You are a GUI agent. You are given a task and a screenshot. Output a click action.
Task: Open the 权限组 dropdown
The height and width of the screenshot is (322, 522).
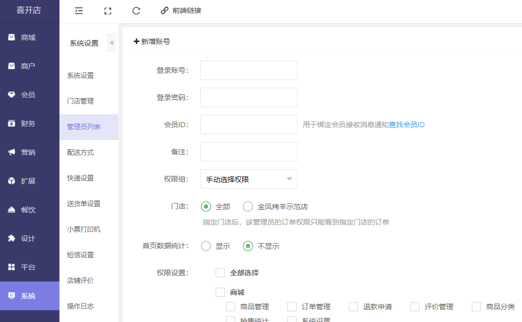(x=248, y=179)
